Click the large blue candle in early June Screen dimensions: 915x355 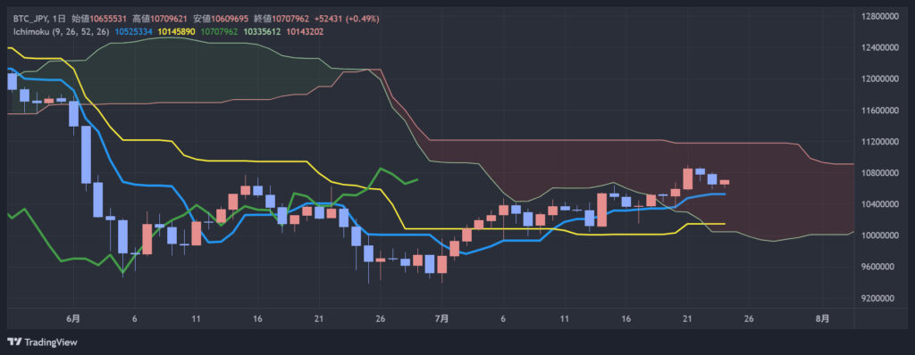pos(86,154)
